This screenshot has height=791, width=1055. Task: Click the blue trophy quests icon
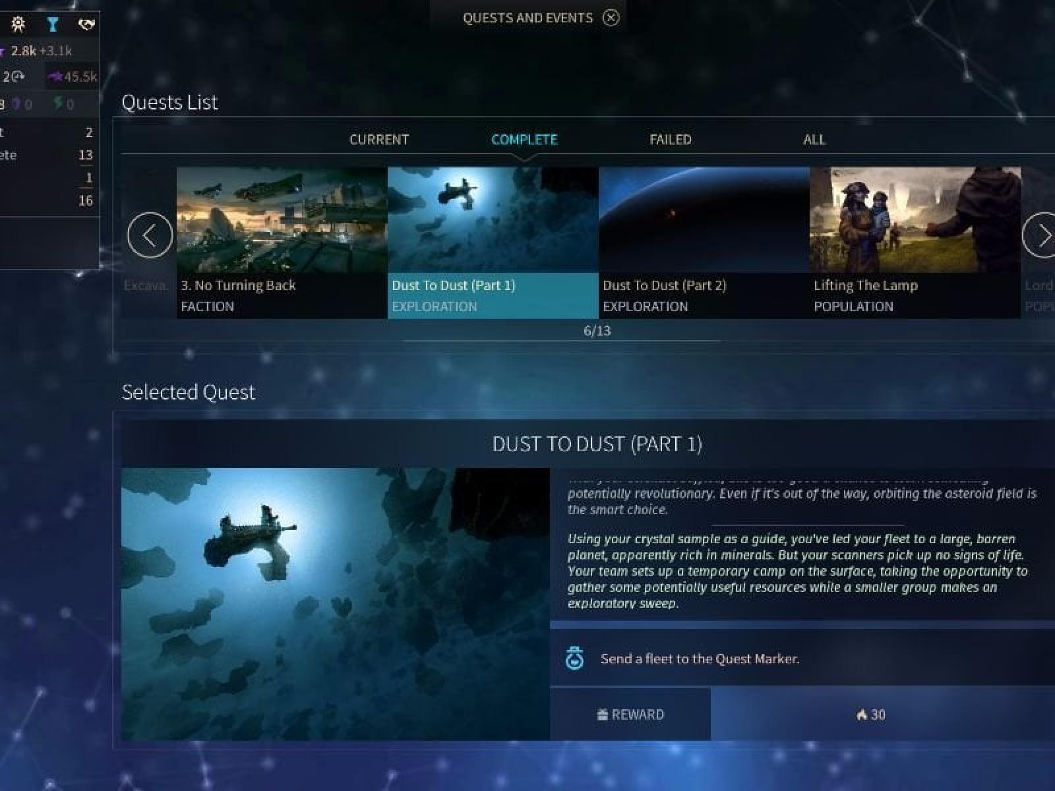[53, 25]
